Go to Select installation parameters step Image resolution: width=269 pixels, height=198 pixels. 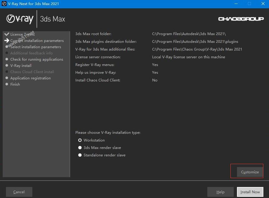pos(36,47)
